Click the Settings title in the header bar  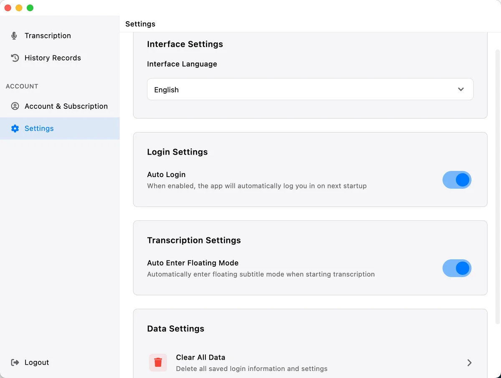(x=140, y=24)
